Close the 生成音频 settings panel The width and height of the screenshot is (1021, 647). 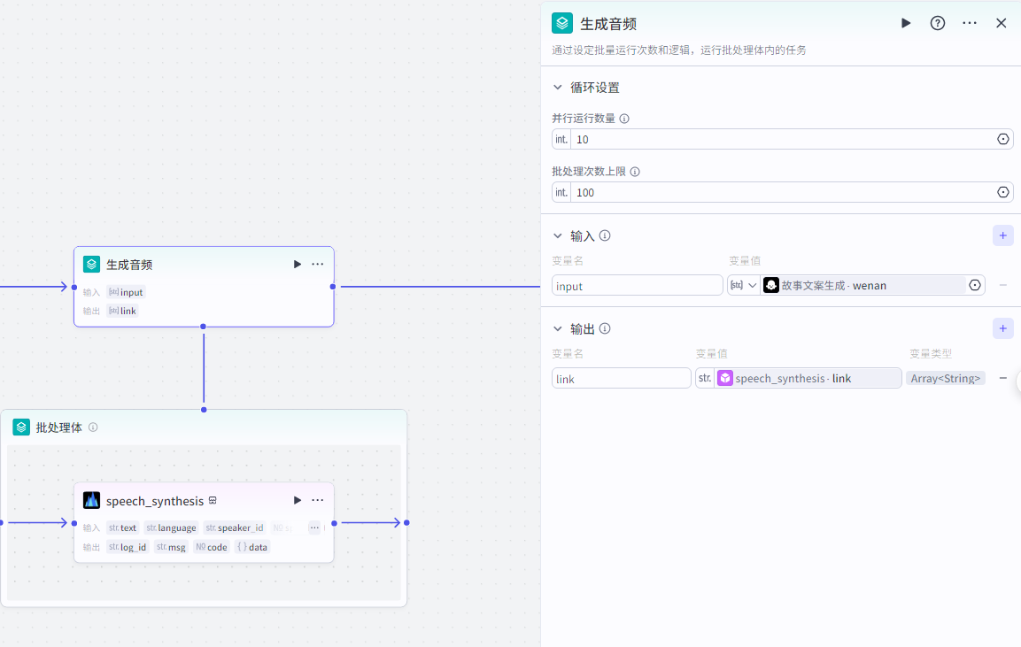1002,23
